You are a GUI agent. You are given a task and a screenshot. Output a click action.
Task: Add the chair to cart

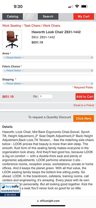pyautogui.click(x=85, y=97)
